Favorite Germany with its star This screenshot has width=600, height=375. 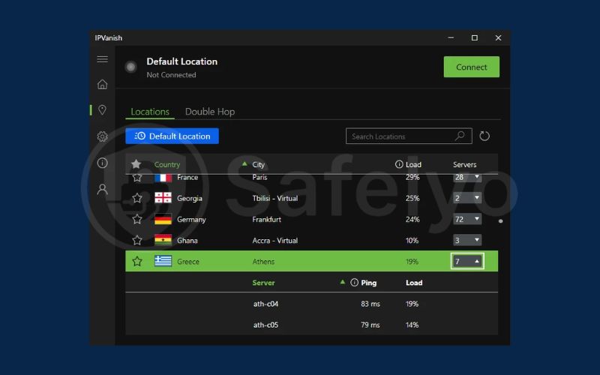[x=137, y=220]
